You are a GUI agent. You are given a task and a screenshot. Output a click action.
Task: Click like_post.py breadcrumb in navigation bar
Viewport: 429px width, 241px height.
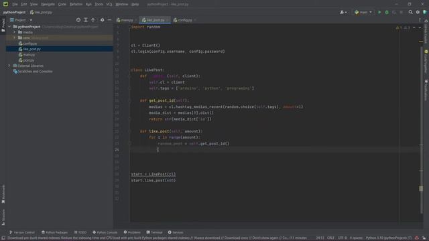(41, 12)
